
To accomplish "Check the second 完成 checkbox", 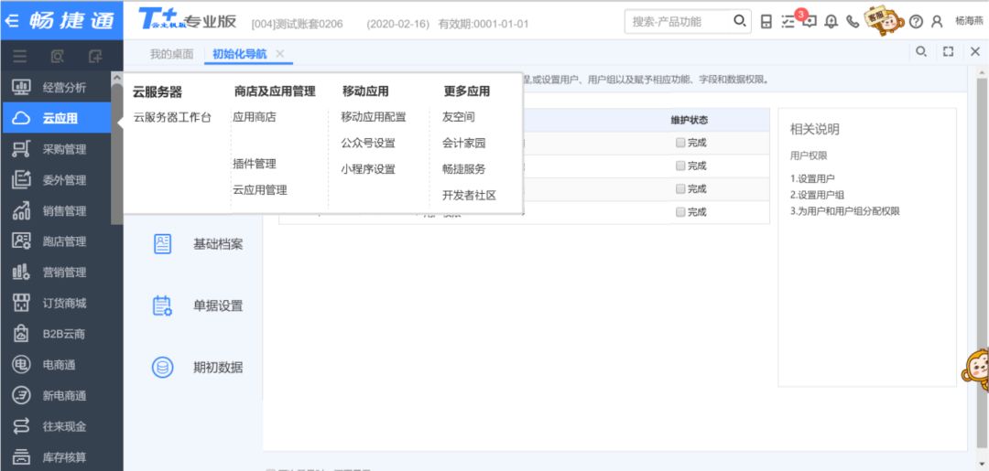I will click(x=680, y=166).
